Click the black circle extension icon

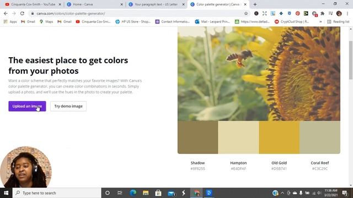[x=256, y=13]
